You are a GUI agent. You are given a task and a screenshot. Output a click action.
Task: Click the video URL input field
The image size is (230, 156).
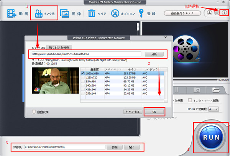(x=86, y=54)
